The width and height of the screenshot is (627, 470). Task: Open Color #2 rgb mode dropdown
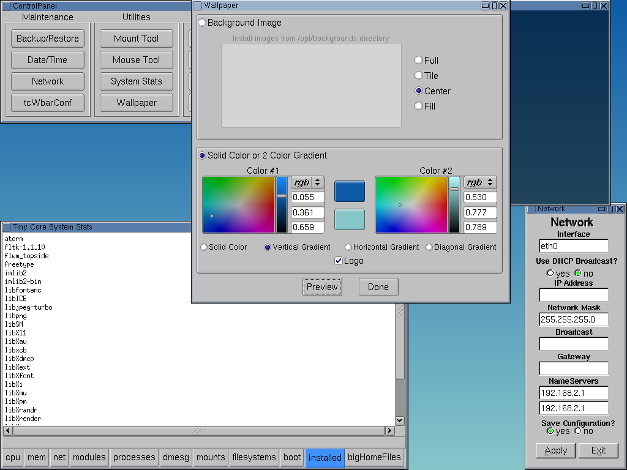[480, 182]
